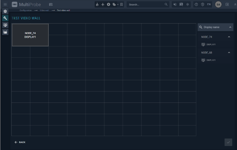Go to Configuration in breadcrumb
The width and height of the screenshot is (237, 150).
pos(26,10)
